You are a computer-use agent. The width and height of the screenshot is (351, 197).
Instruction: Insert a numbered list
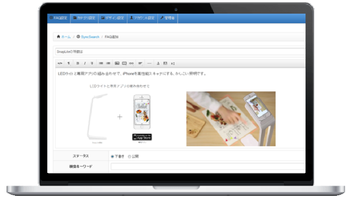pyautogui.click(x=108, y=63)
